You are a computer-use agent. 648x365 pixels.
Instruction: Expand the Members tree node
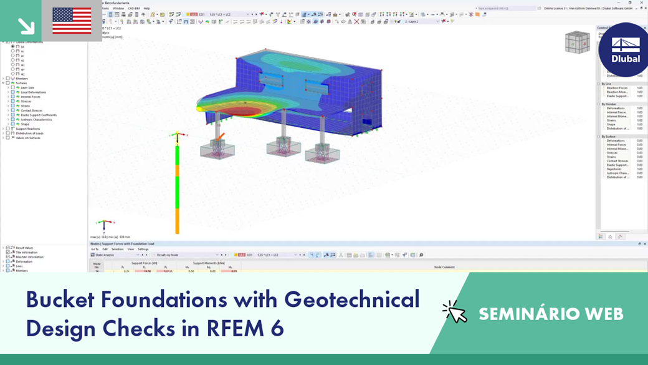pyautogui.click(x=3, y=78)
